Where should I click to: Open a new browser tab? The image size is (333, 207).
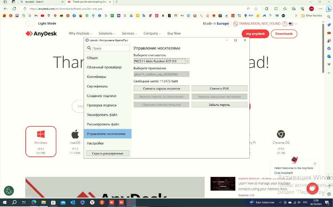[x=116, y=2]
